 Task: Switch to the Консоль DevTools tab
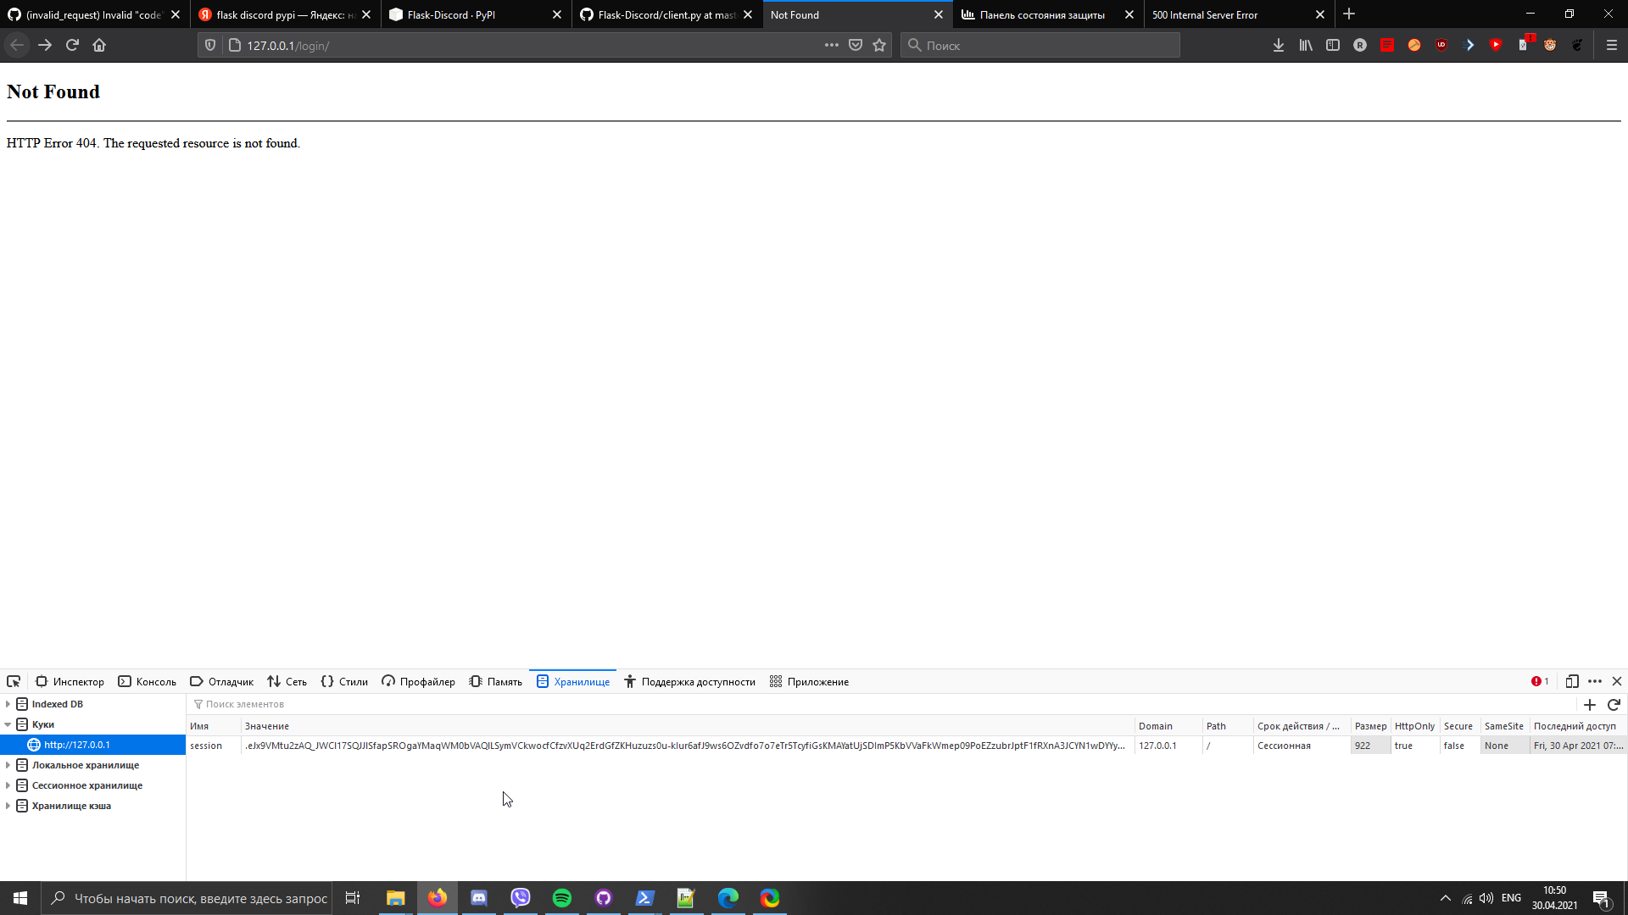coord(147,681)
